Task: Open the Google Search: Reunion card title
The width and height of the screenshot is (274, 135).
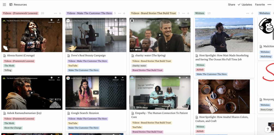Action: [x=85, y=113]
